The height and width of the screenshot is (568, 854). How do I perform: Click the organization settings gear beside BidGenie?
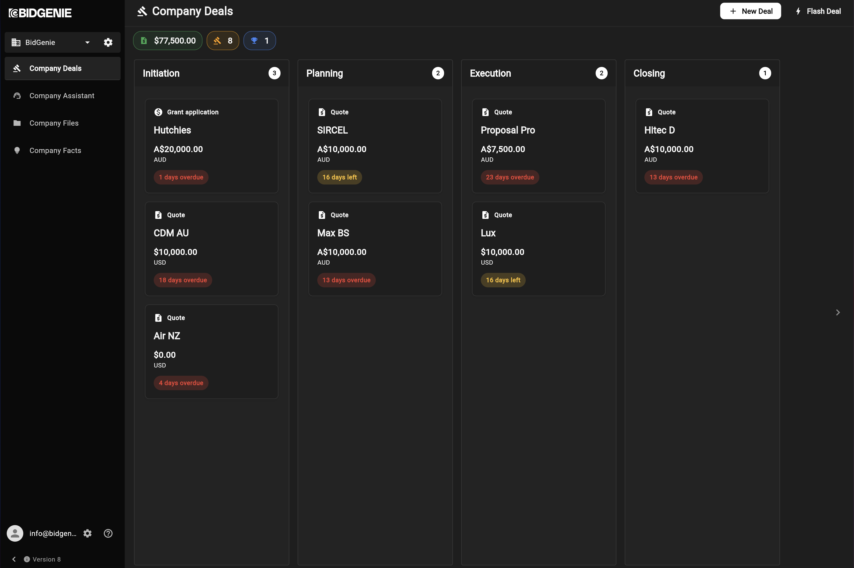coord(108,42)
